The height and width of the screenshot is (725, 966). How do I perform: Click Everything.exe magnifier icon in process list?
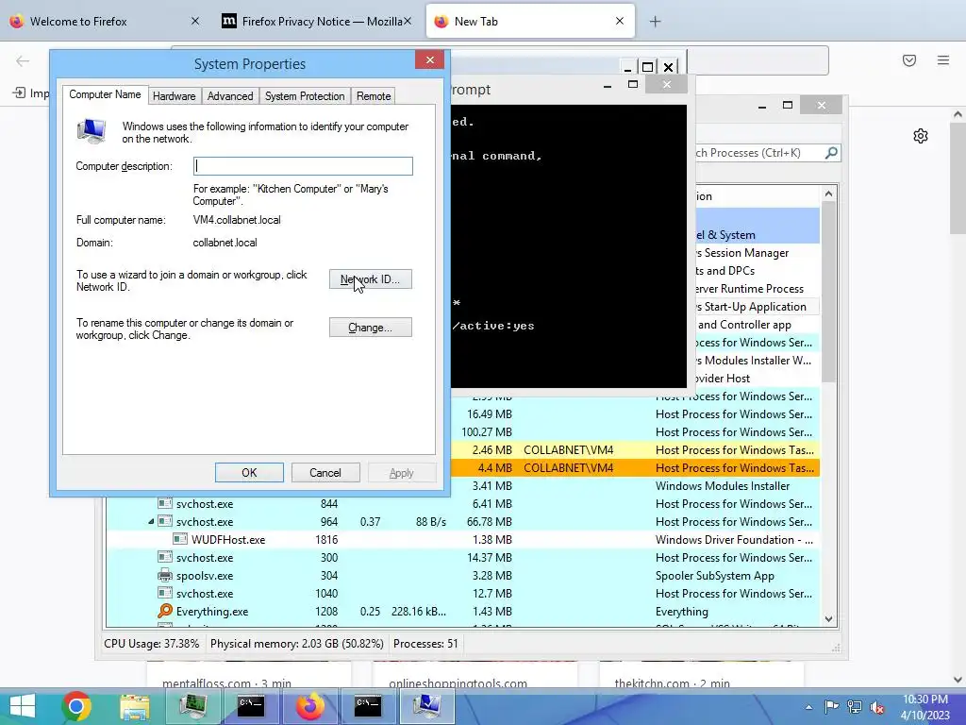click(164, 611)
